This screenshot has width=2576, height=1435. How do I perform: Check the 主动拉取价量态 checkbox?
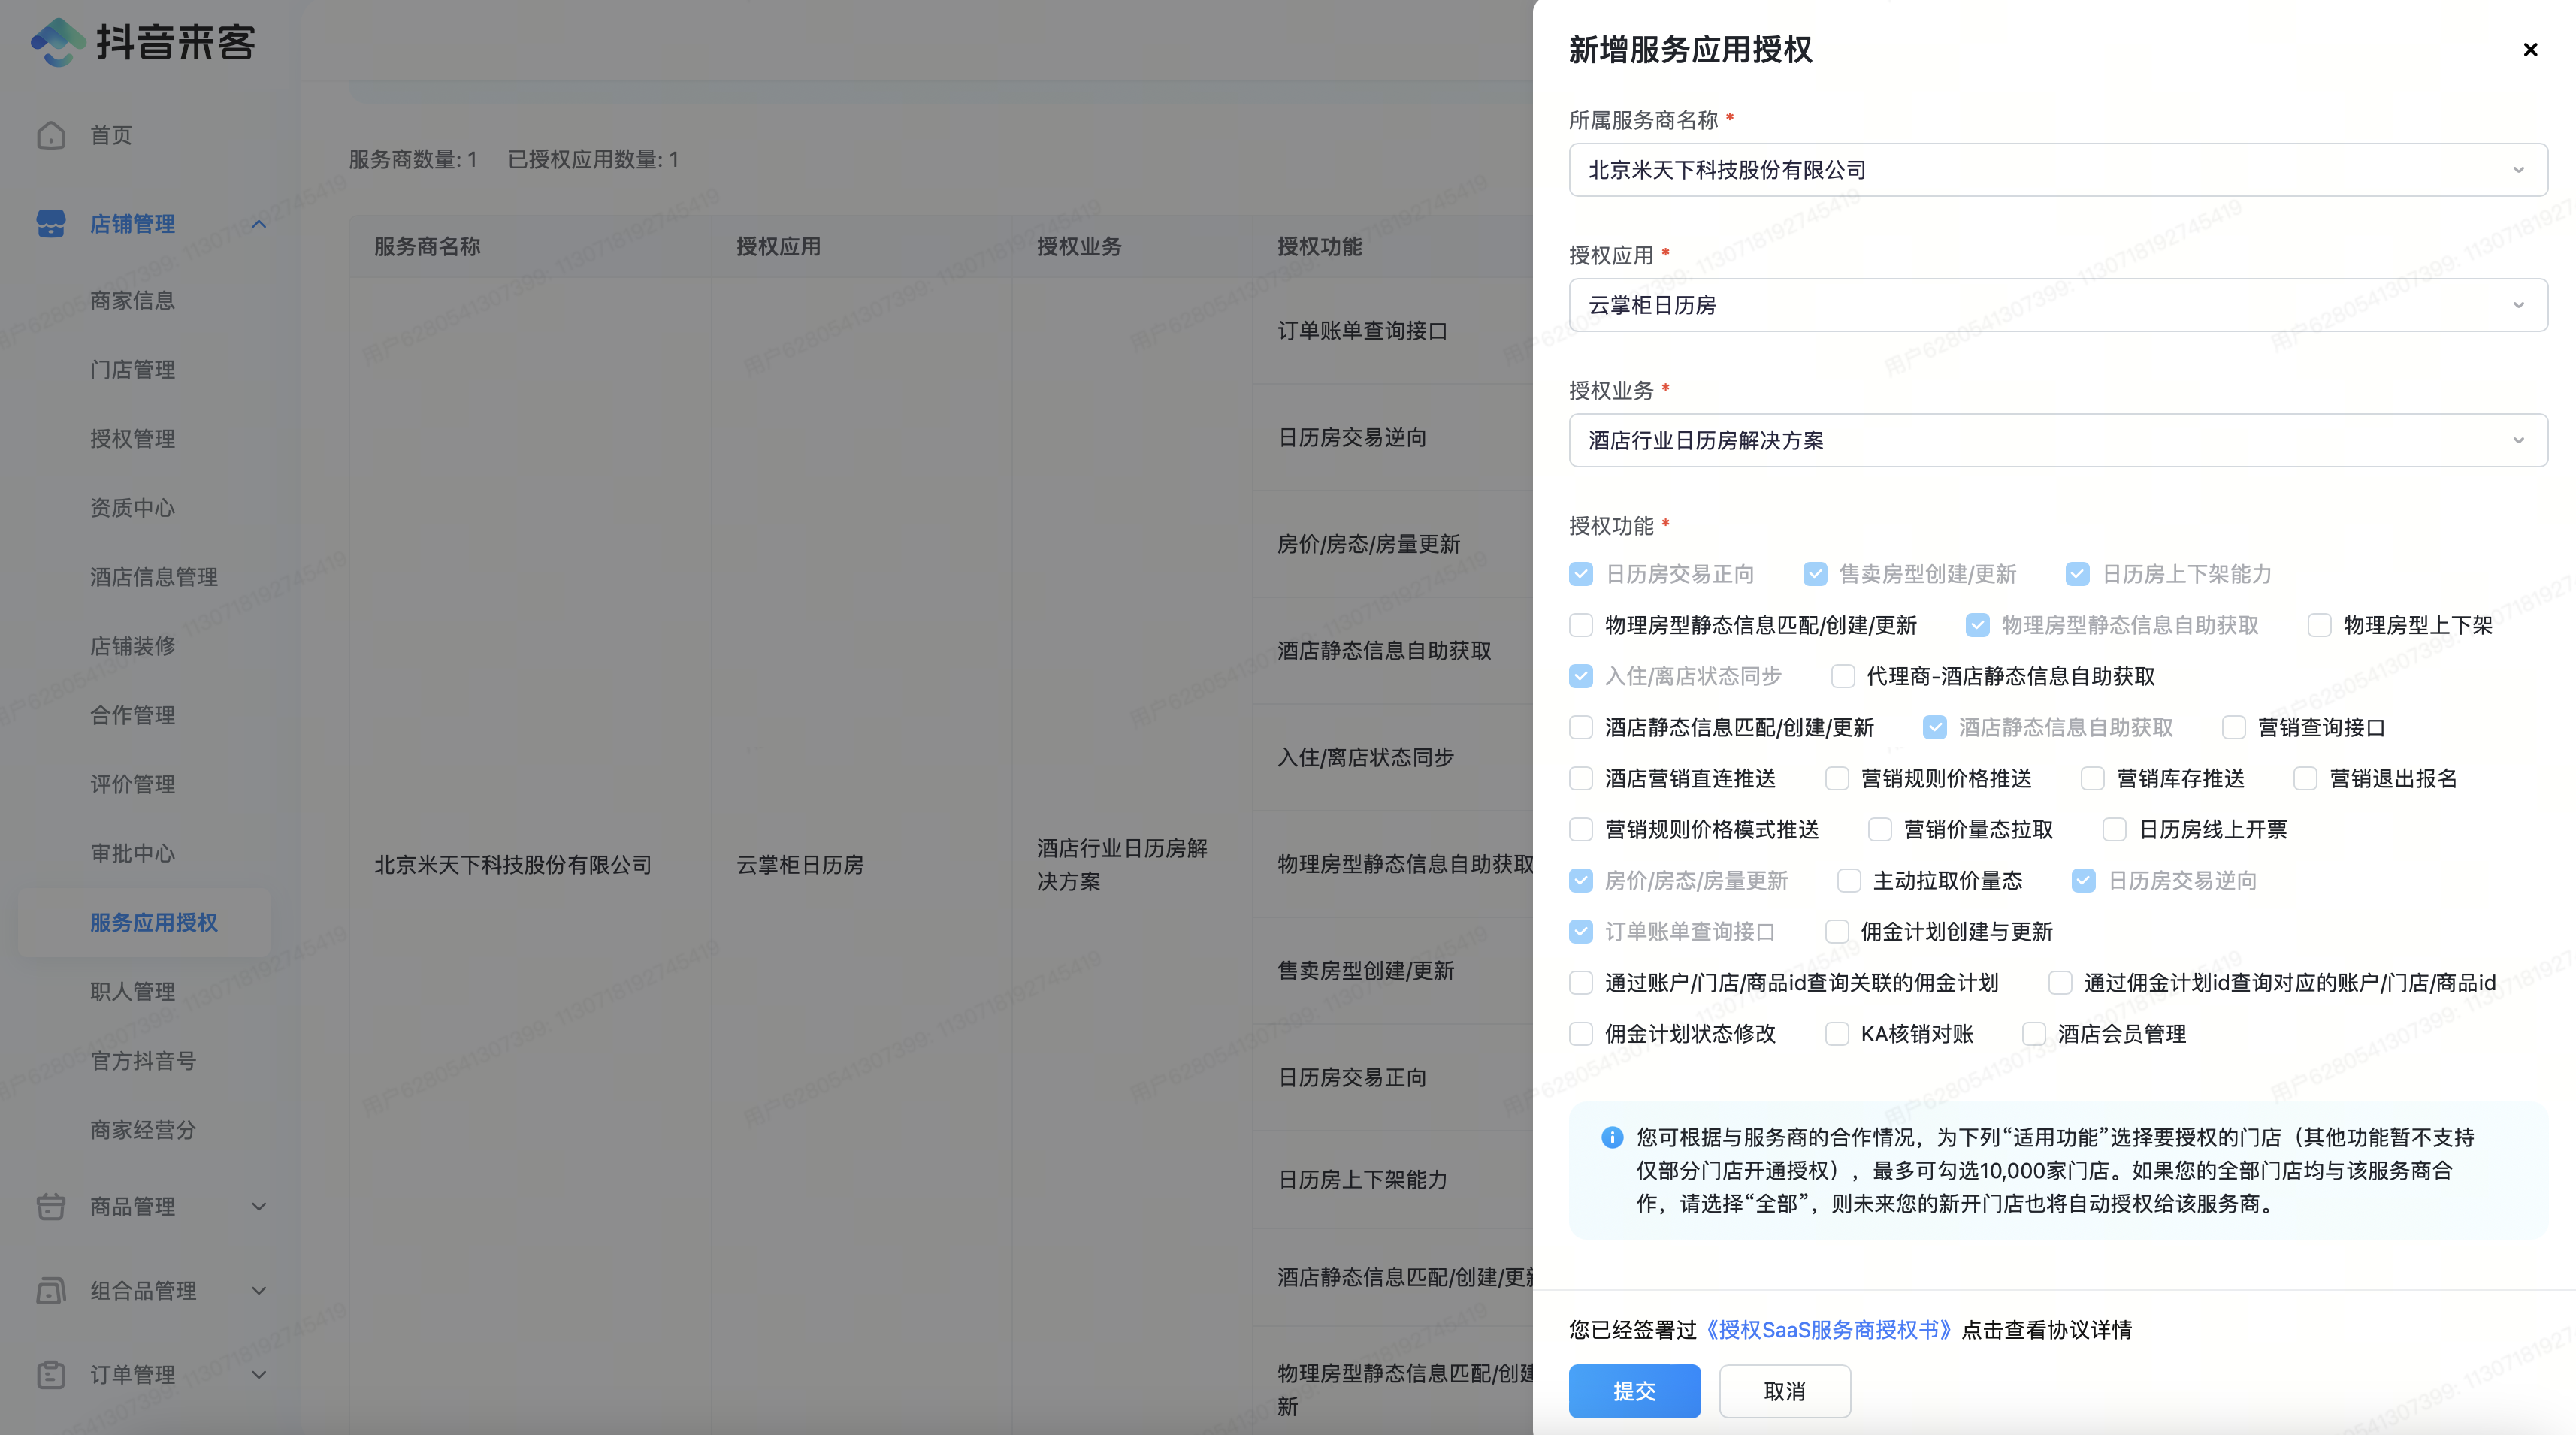pos(1849,880)
